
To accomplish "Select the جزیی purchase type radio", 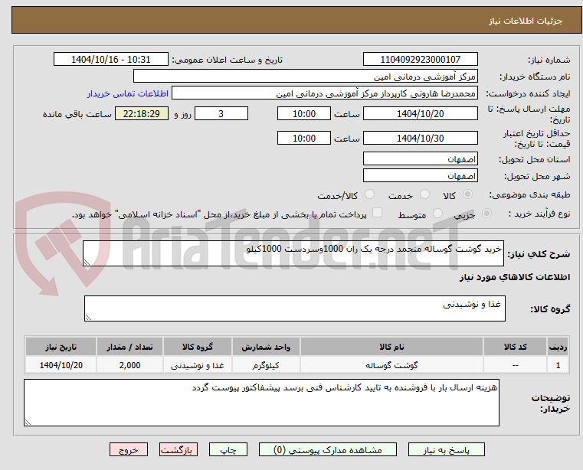I will [486, 214].
